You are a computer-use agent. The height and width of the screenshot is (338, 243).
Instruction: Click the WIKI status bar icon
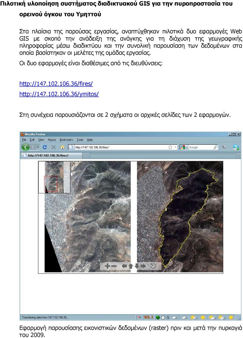coord(148,317)
